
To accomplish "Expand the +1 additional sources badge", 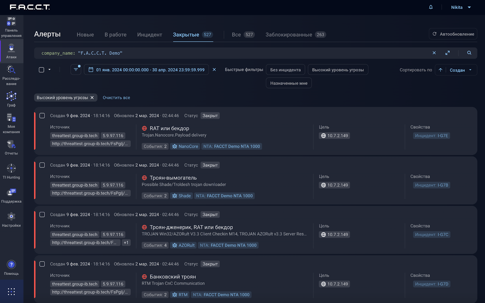I will (x=126, y=243).
